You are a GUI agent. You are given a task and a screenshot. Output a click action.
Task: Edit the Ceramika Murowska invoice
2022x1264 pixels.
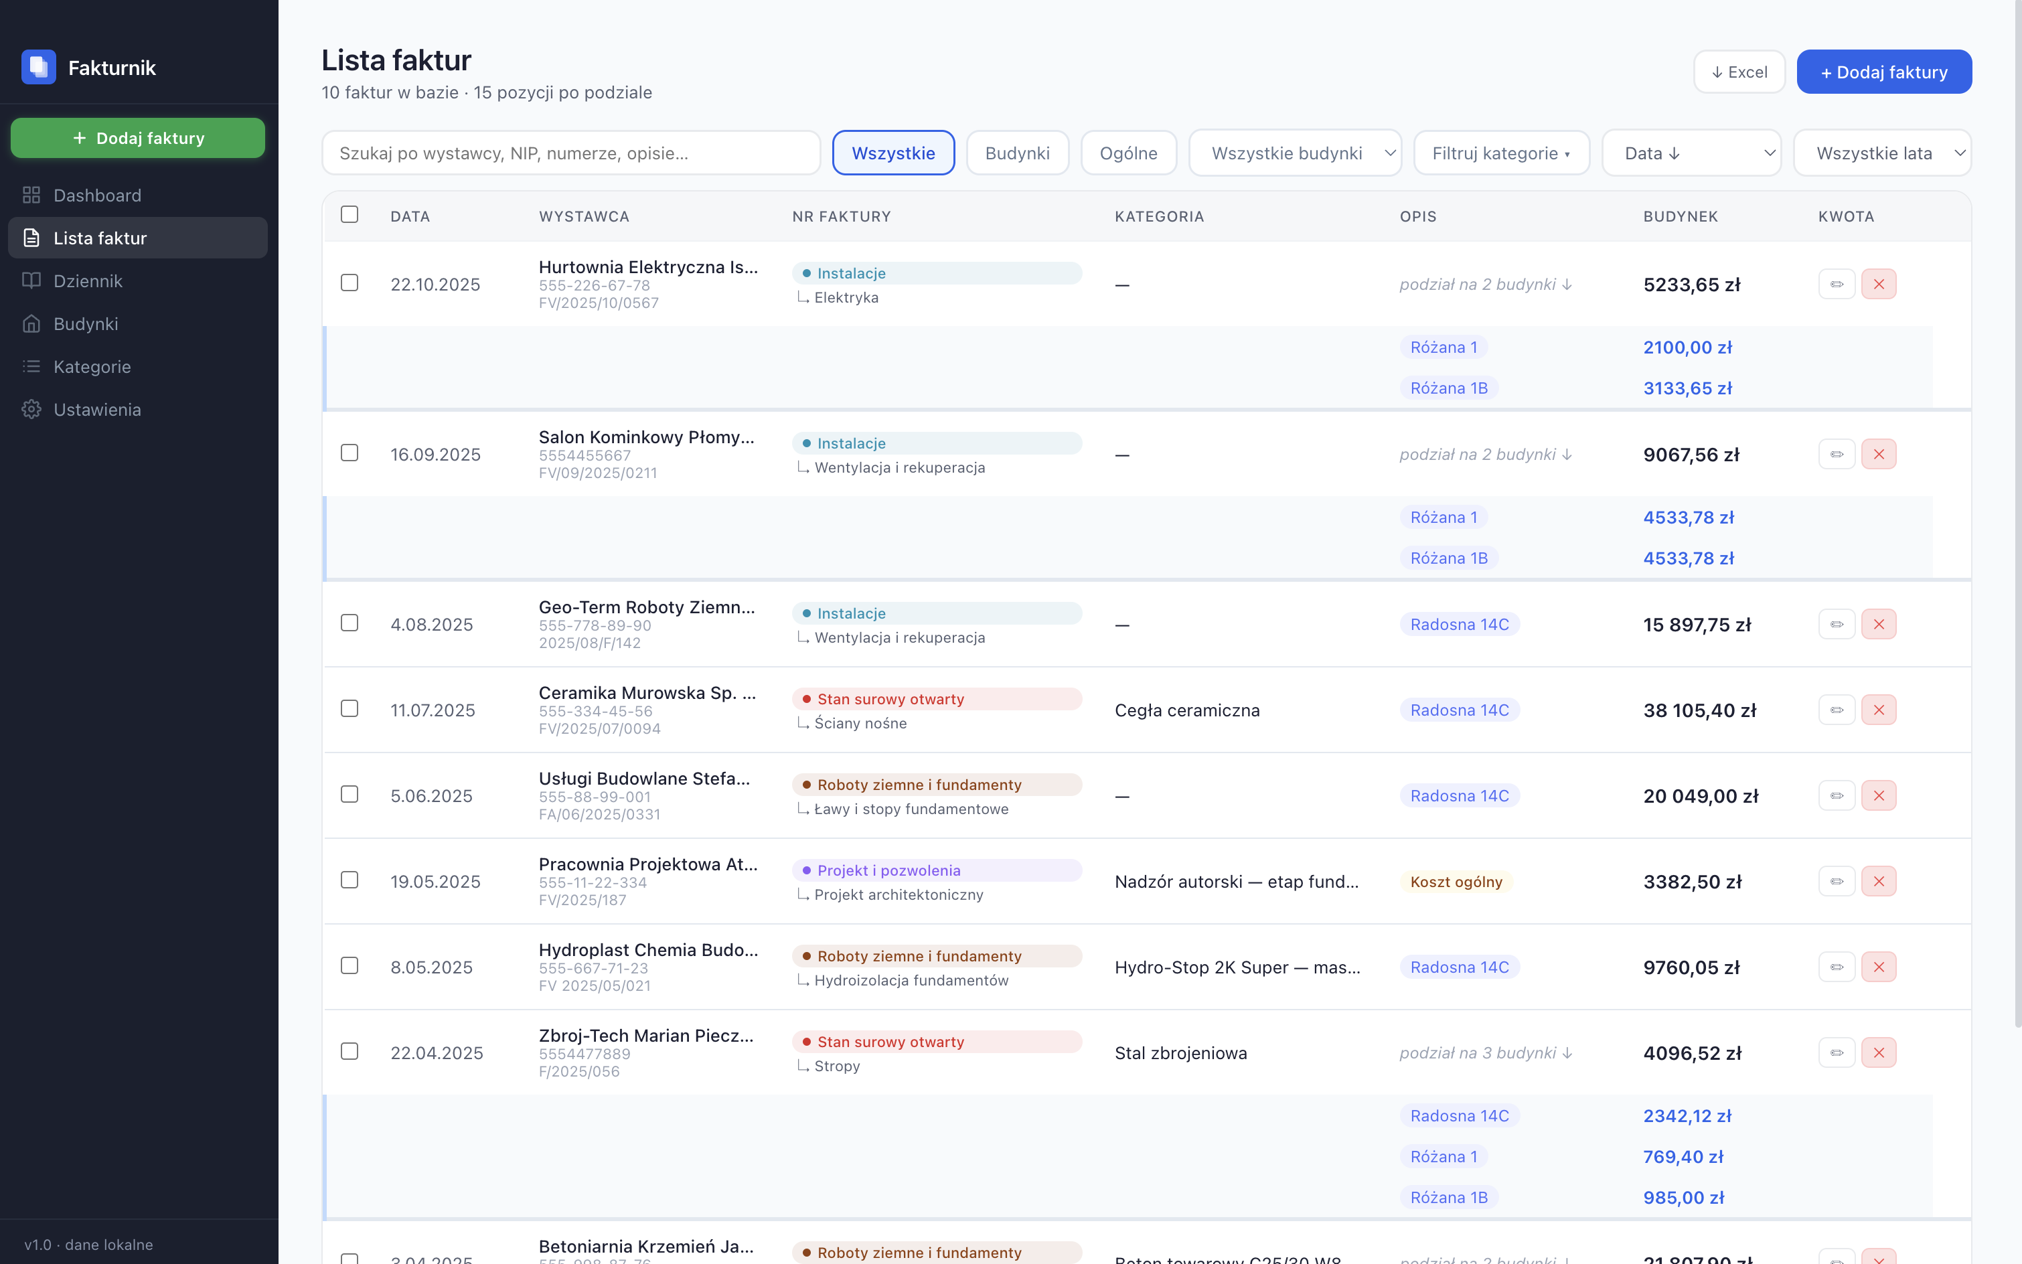pyautogui.click(x=1837, y=710)
